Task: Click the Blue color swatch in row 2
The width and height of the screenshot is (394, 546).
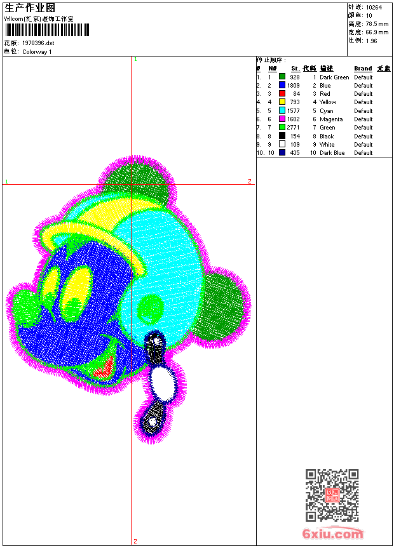Action: [x=282, y=85]
